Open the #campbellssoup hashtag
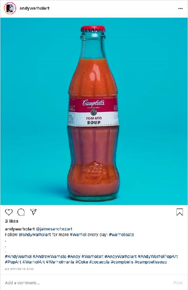 point(151,262)
